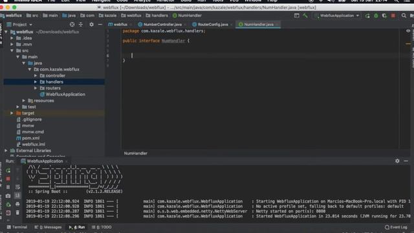This screenshot has width=414, height=233.
Task: Hide the Run tool window
Action: point(406,161)
